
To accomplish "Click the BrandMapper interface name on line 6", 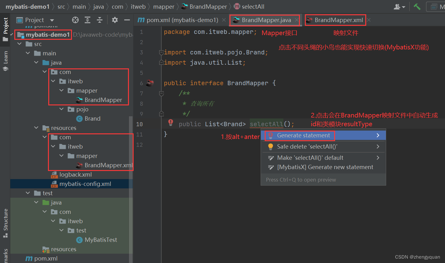I will coord(248,83).
